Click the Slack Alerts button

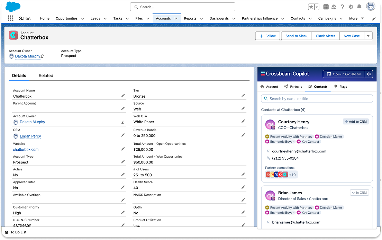326,36
